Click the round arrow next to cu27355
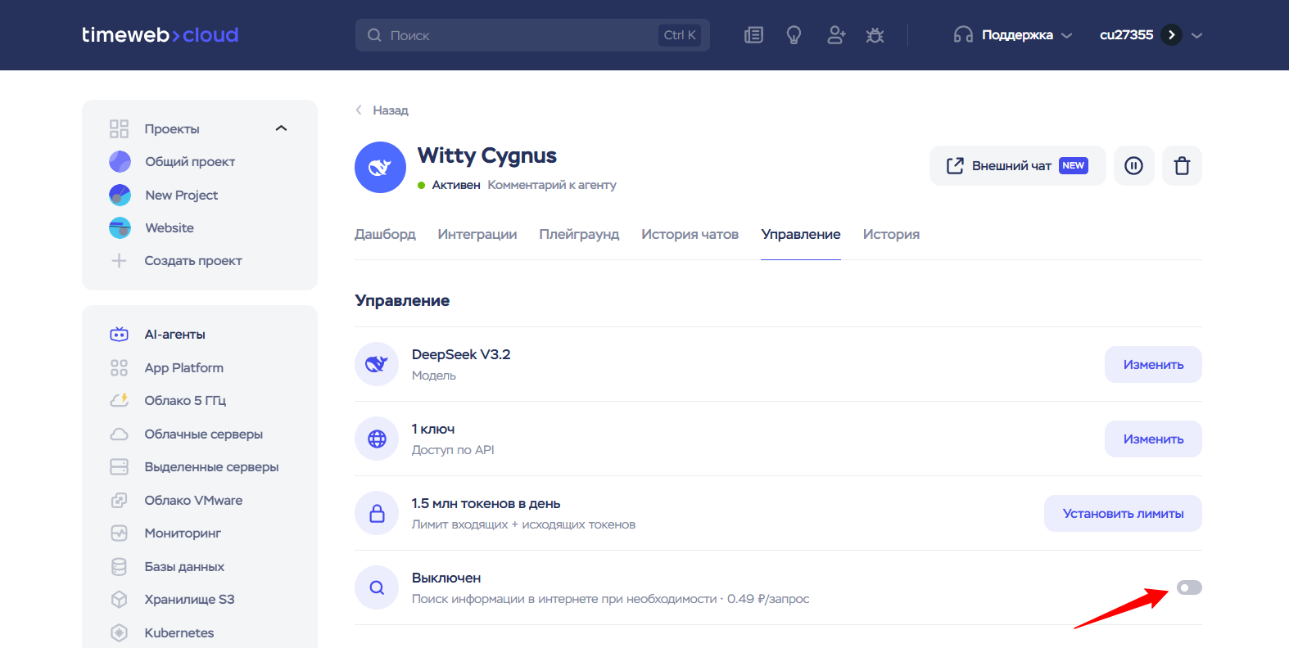 [x=1171, y=35]
